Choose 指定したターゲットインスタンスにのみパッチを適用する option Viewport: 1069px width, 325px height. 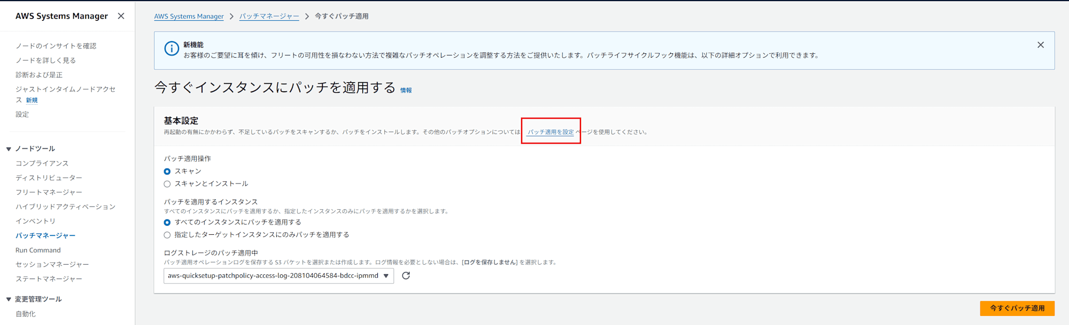pyautogui.click(x=167, y=235)
